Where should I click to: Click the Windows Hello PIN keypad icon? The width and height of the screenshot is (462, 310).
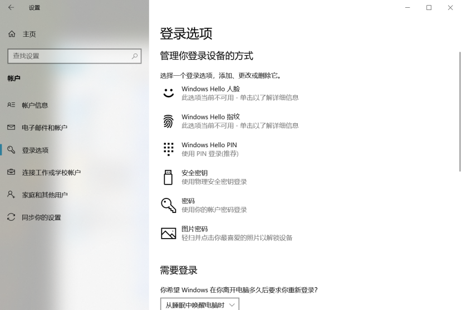click(x=169, y=149)
